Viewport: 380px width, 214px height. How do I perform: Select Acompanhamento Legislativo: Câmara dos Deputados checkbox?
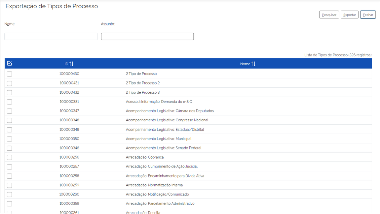(10, 111)
